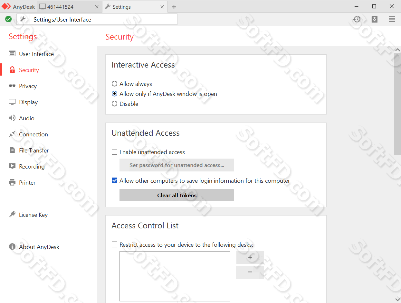Click inside the access control list box
The width and height of the screenshot is (401, 303).
click(x=175, y=276)
